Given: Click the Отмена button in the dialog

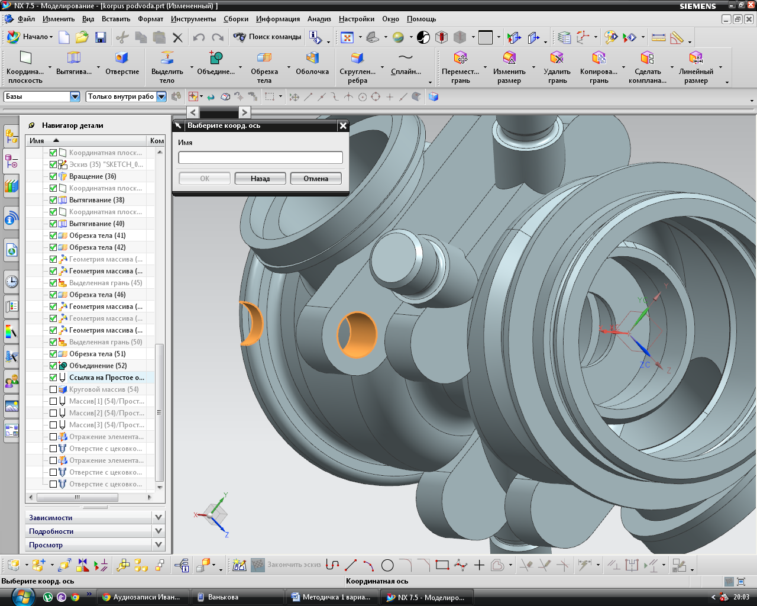Looking at the screenshot, I should pyautogui.click(x=316, y=178).
